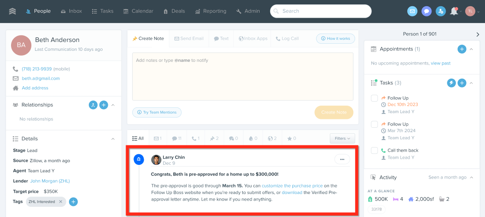The image size is (485, 217).
Task: Switch to the Send Email tab
Action: (x=189, y=38)
